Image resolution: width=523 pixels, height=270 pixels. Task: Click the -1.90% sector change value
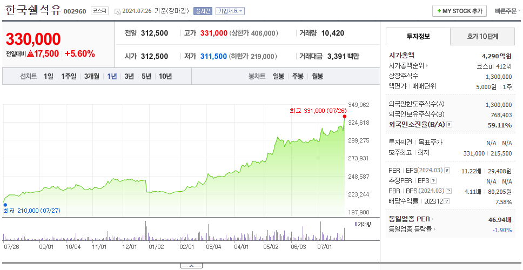click(502, 230)
